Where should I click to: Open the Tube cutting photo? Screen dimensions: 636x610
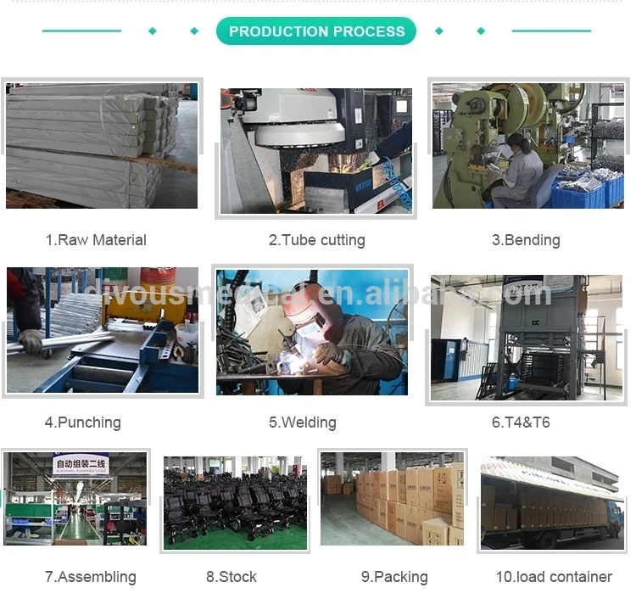click(x=316, y=151)
